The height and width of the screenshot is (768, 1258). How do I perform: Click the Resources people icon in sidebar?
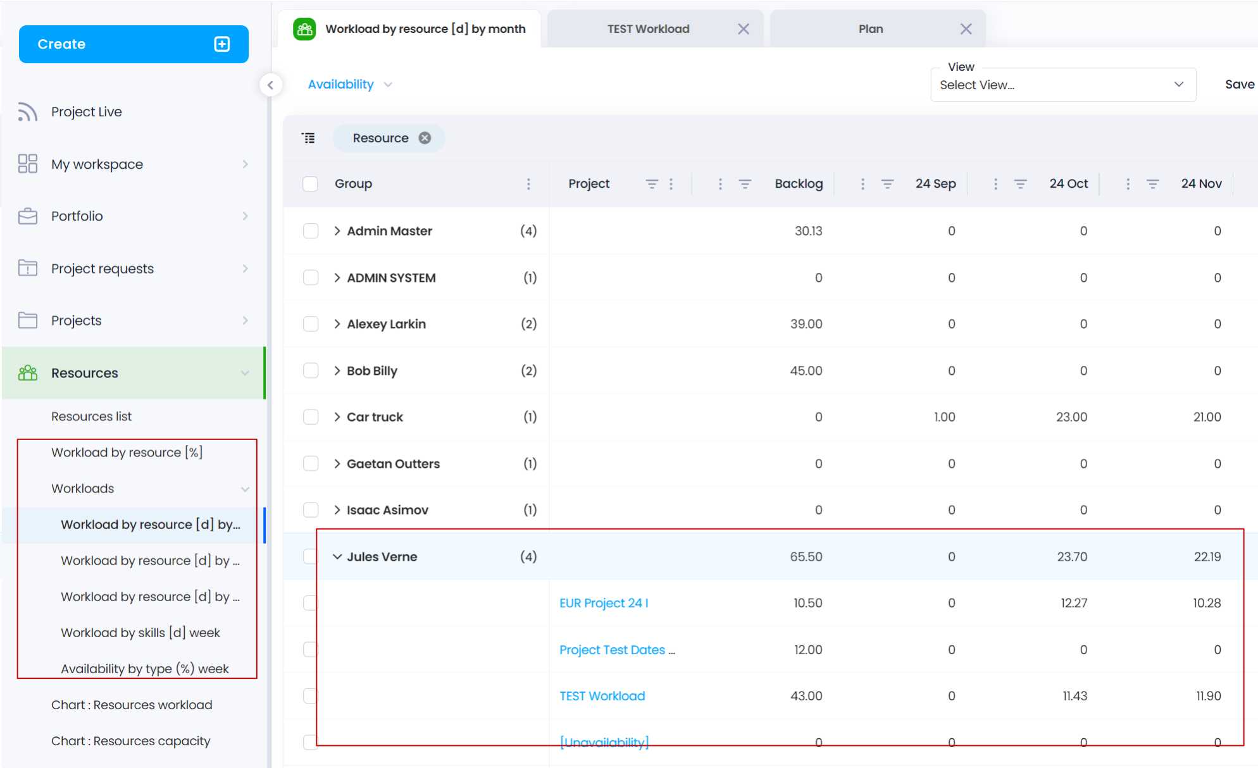[x=27, y=373]
